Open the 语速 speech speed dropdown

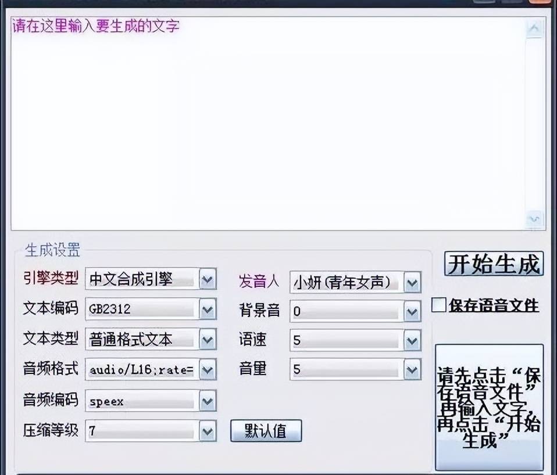pyautogui.click(x=412, y=340)
